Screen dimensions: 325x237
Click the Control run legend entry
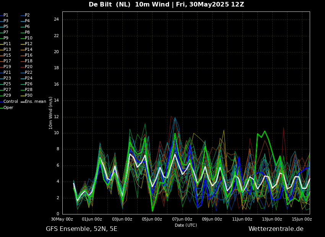pyautogui.click(x=11, y=102)
